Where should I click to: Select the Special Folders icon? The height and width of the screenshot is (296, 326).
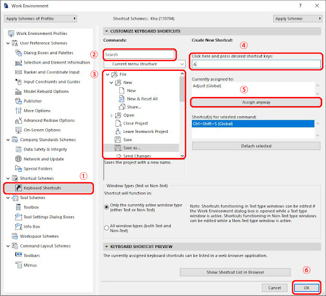[18, 169]
